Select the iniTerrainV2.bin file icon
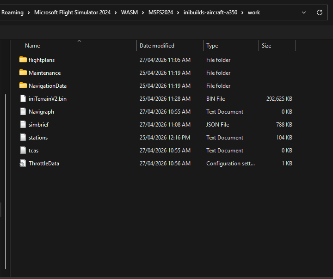 click(23, 98)
